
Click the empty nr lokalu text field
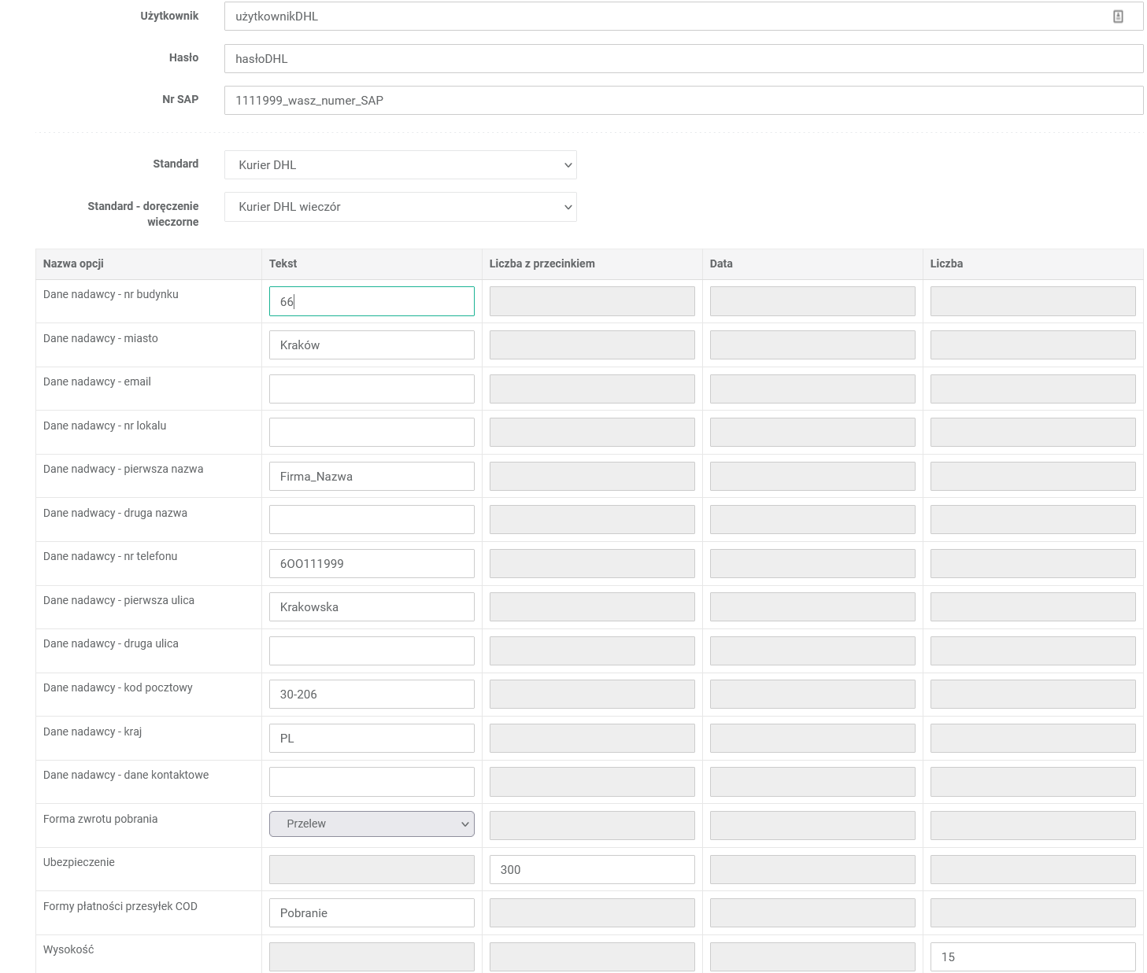[372, 433]
